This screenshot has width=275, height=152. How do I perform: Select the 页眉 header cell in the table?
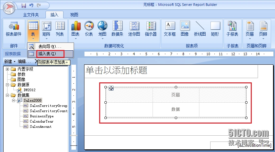point(176,95)
